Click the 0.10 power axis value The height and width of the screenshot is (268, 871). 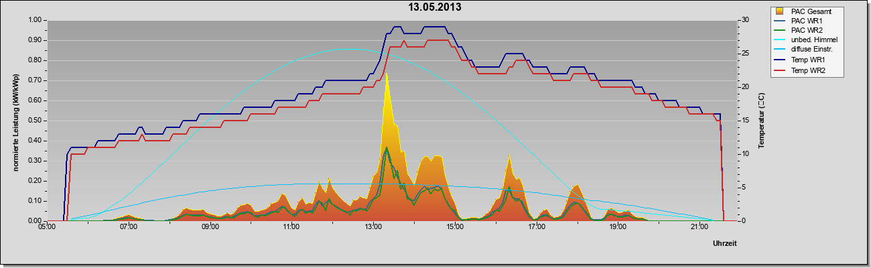pos(36,201)
